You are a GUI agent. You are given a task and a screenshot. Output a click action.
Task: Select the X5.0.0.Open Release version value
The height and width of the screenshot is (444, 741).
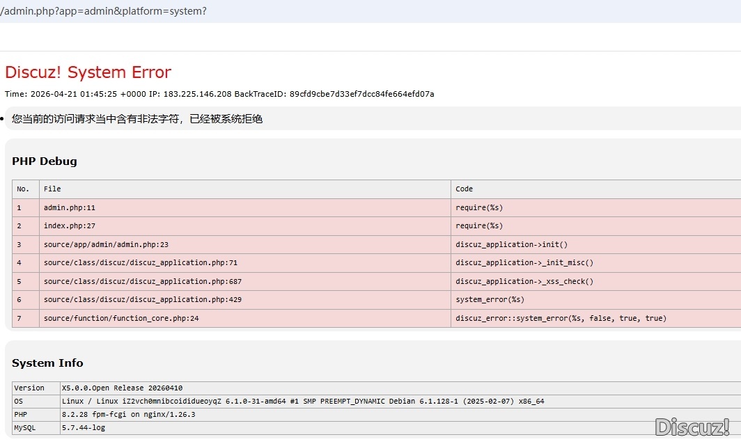[x=122, y=388]
